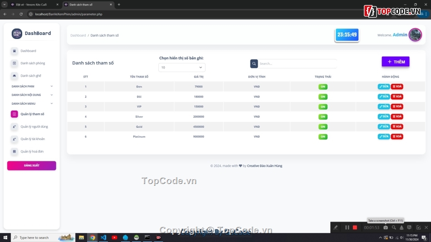Take a screenshot with recorder camera icon

coord(386,227)
